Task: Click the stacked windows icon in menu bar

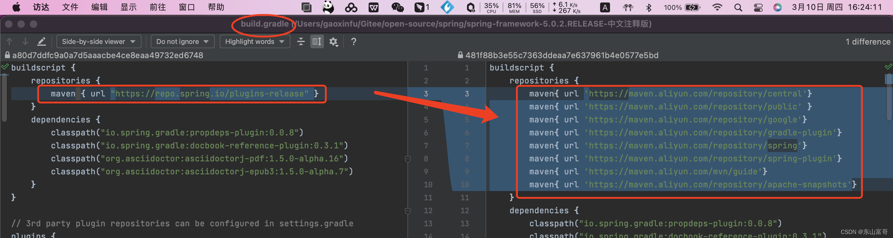Action: point(307,7)
